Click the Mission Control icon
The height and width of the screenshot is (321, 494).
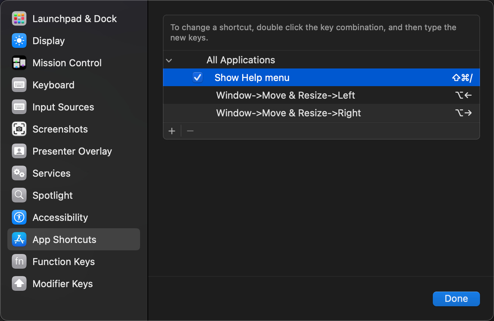(x=19, y=63)
